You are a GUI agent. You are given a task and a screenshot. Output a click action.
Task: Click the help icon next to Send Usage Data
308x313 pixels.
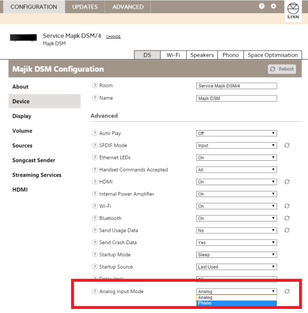[x=95, y=231]
